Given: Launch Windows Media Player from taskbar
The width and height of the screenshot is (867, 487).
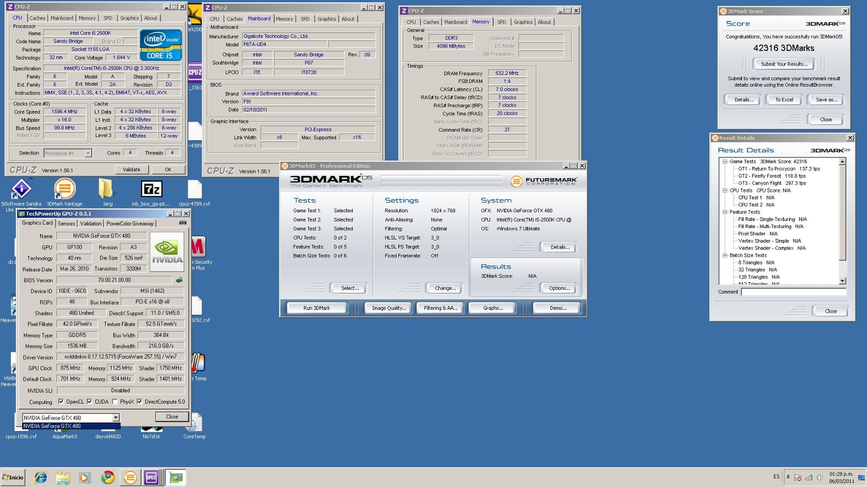Looking at the screenshot, I should [x=85, y=477].
